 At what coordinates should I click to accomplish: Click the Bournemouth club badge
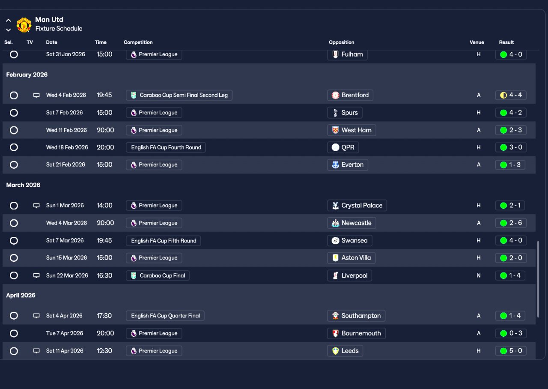335,333
